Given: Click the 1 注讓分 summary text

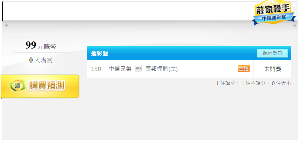Looking at the screenshot, I should pyautogui.click(x=226, y=83).
